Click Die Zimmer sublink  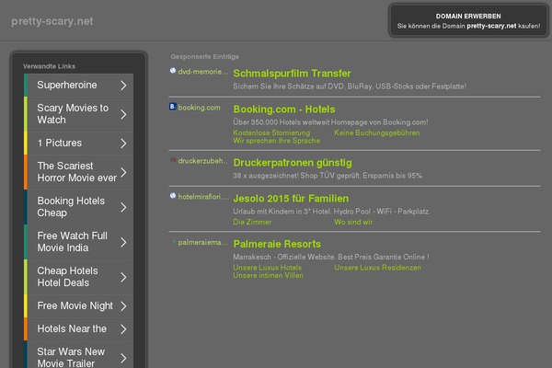tap(252, 223)
